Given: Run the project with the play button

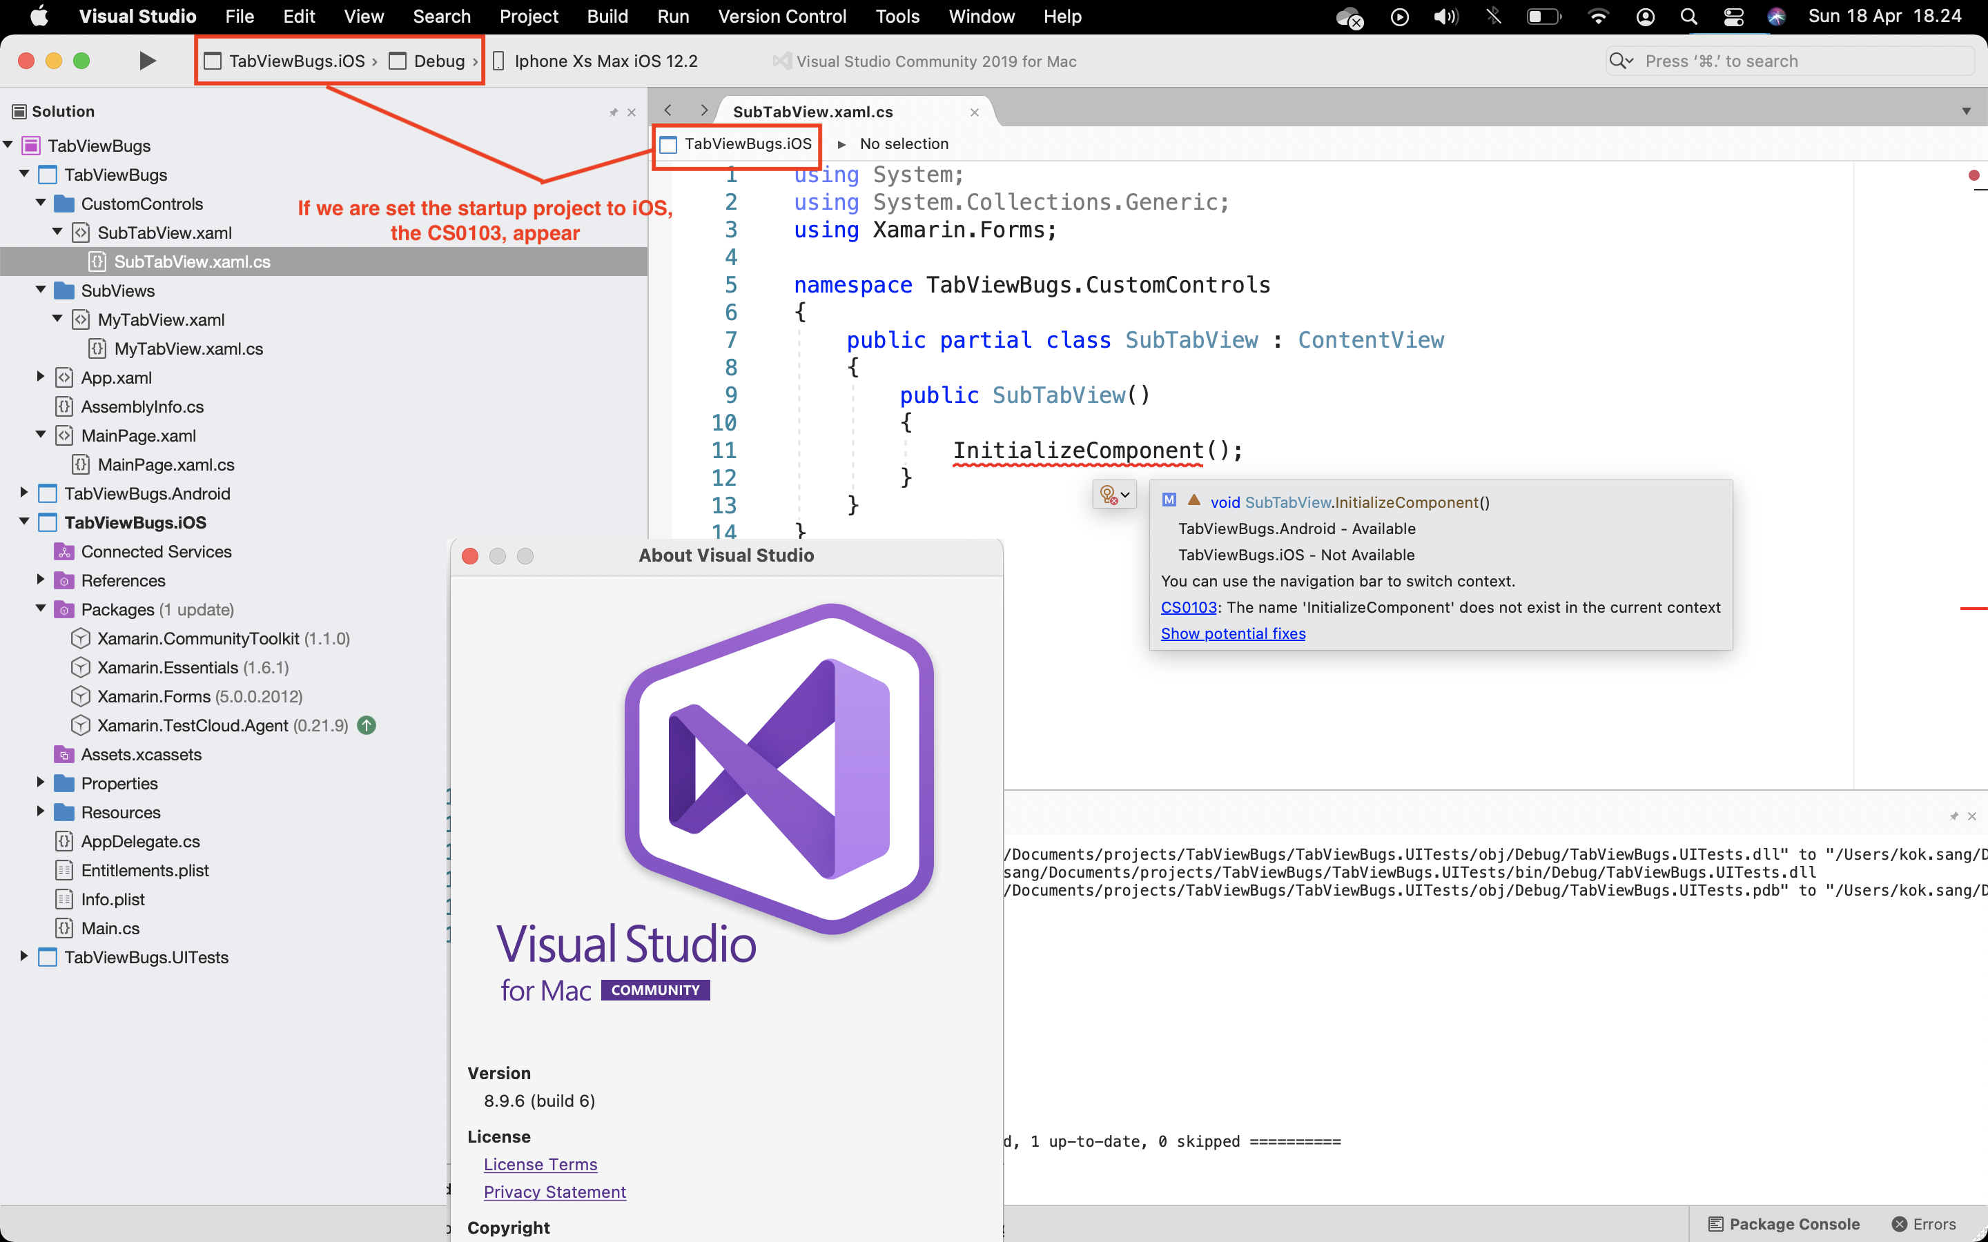Looking at the screenshot, I should (146, 60).
